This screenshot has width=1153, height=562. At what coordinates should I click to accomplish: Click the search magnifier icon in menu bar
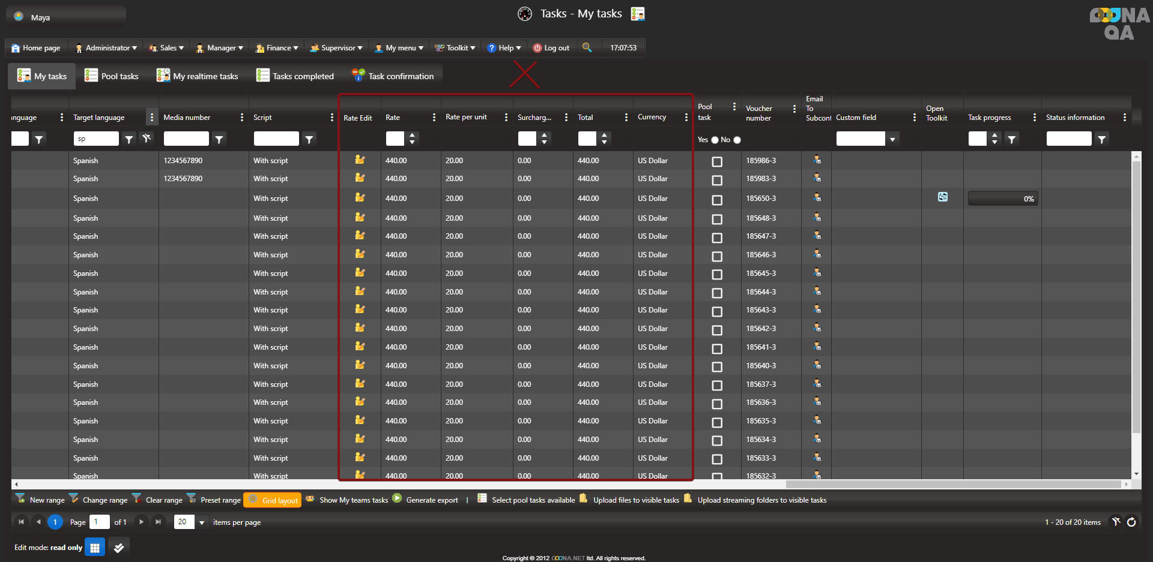587,47
